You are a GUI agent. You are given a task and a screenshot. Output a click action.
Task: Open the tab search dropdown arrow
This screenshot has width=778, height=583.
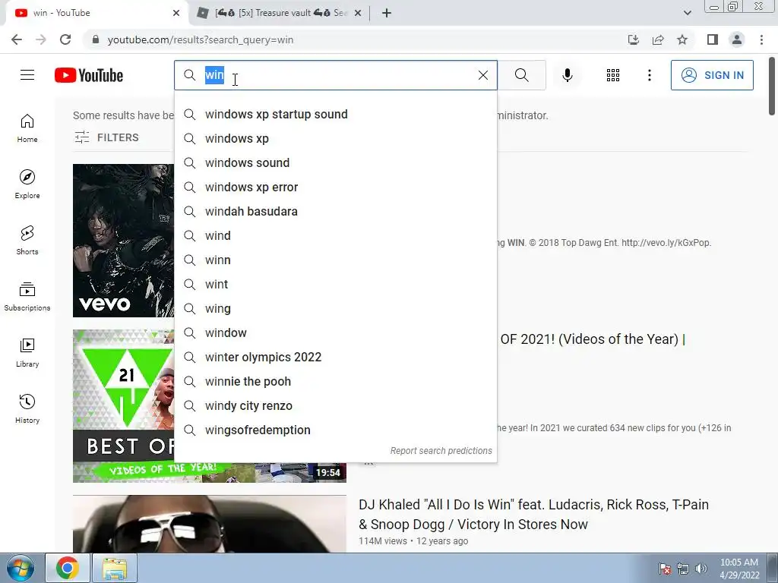click(x=687, y=13)
